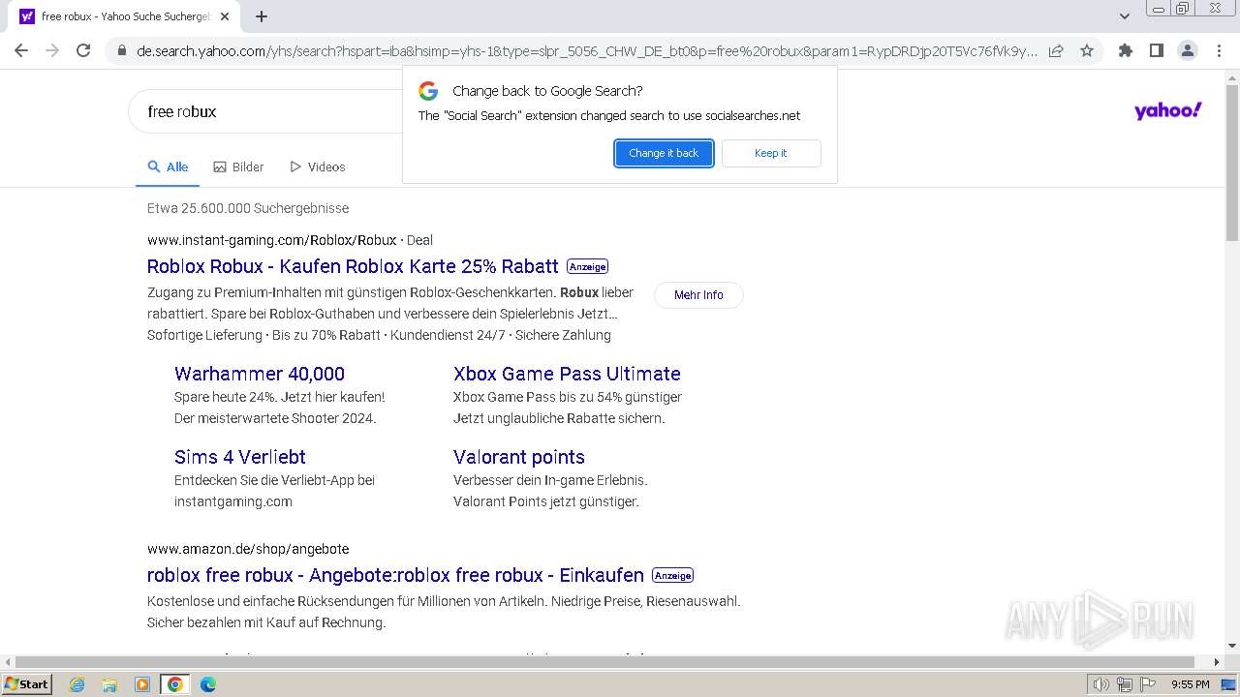
Task: Click Etwa 25.600.000 Suchergebnisse text
Action: coord(248,208)
